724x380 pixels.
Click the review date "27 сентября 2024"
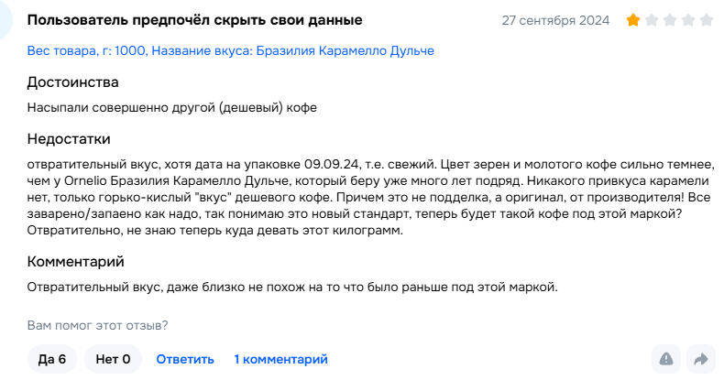click(x=555, y=20)
